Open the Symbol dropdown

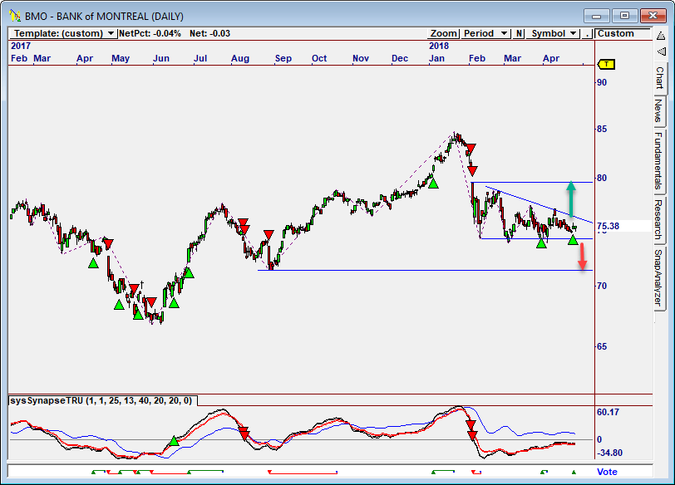[554, 33]
